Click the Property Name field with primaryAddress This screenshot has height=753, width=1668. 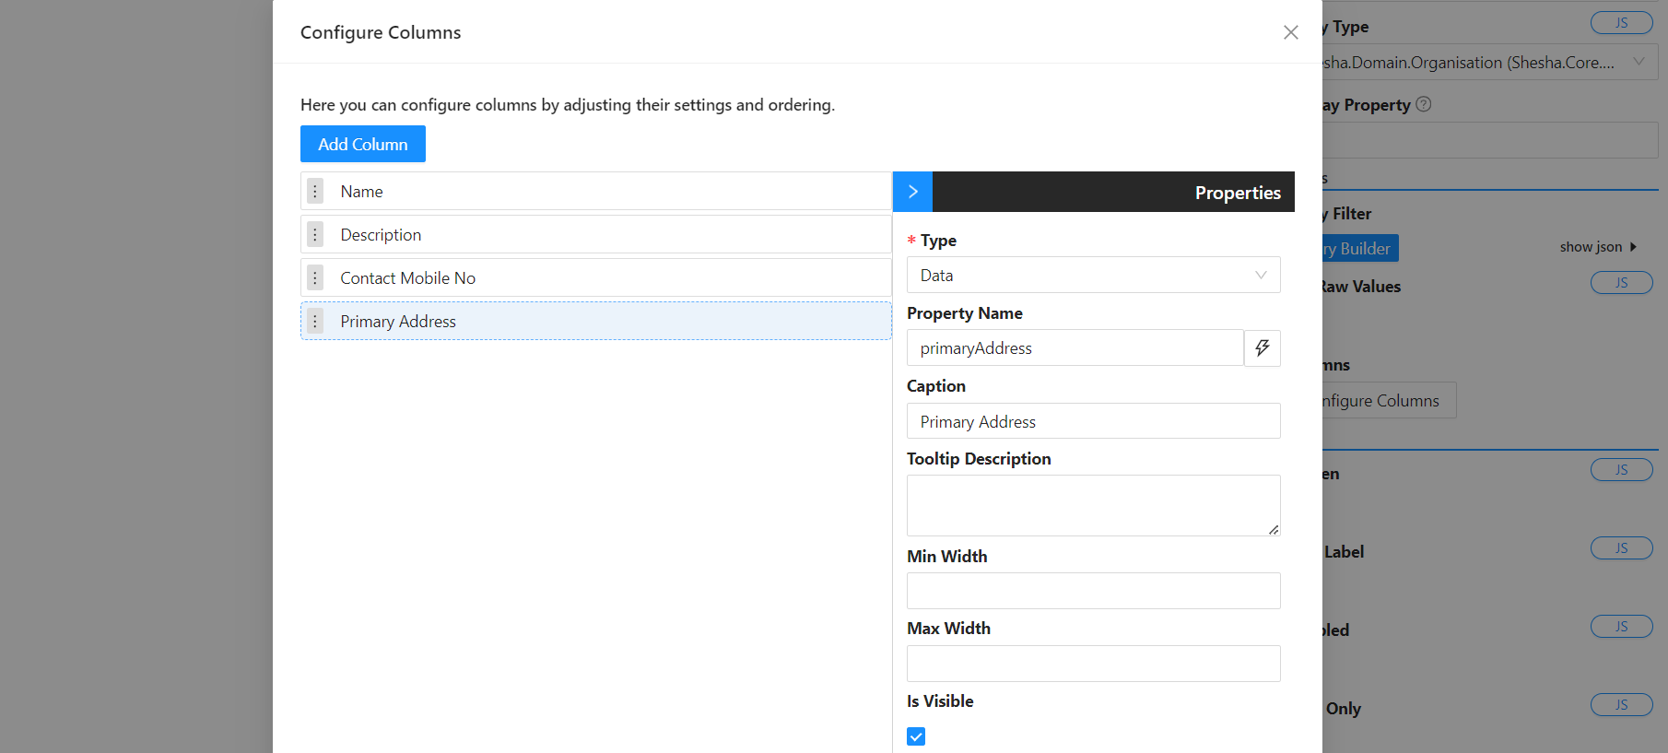coord(1075,347)
